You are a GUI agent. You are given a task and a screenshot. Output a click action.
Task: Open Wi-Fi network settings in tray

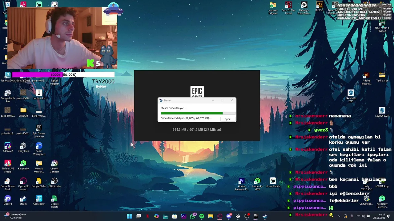click(x=358, y=216)
